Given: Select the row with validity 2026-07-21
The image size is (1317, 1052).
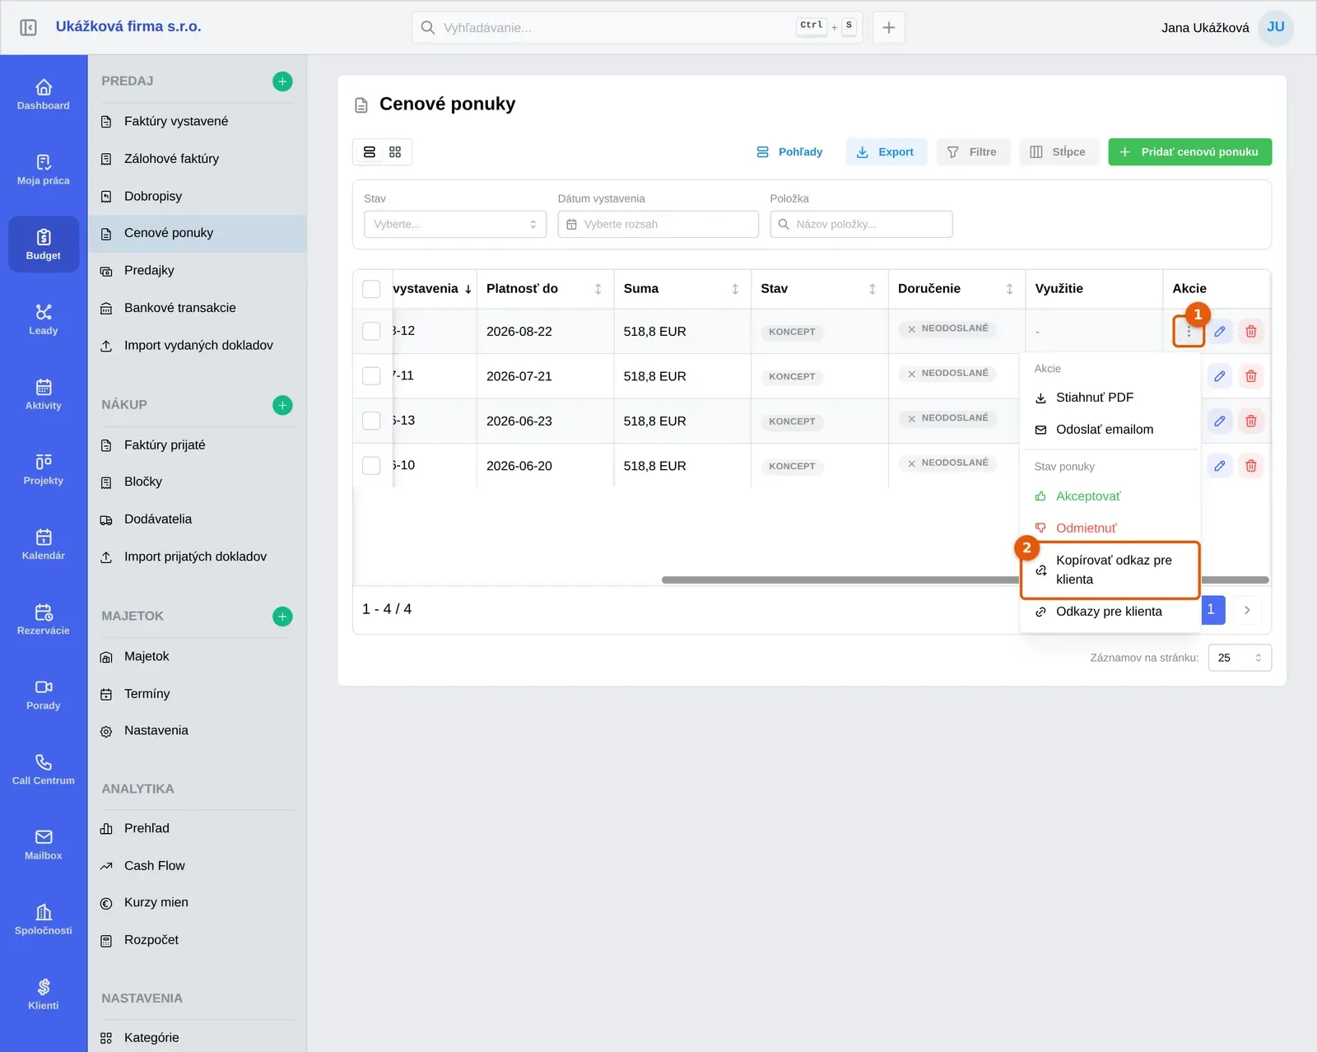Looking at the screenshot, I should click(372, 376).
